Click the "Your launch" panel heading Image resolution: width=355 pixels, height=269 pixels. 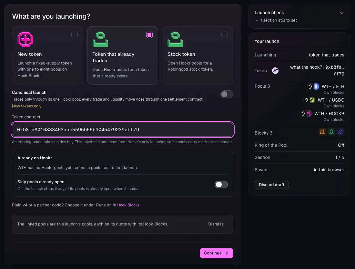267,41
